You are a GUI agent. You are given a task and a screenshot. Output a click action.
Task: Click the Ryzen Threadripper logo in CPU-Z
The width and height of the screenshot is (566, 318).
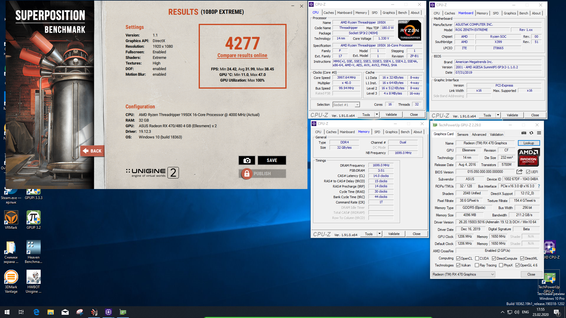click(409, 30)
